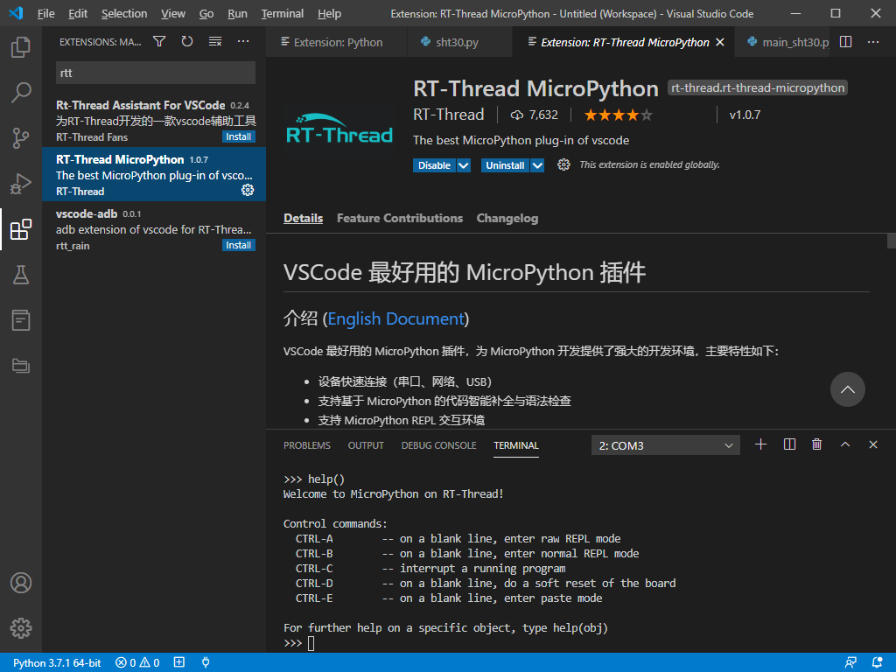Screen dimensions: 896x672
Task: Split the terminal panel
Action: (x=789, y=444)
